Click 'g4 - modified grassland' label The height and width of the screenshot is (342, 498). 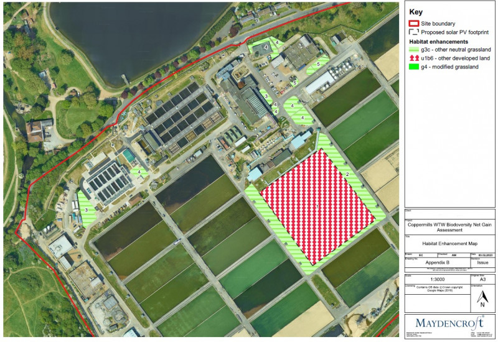point(449,67)
